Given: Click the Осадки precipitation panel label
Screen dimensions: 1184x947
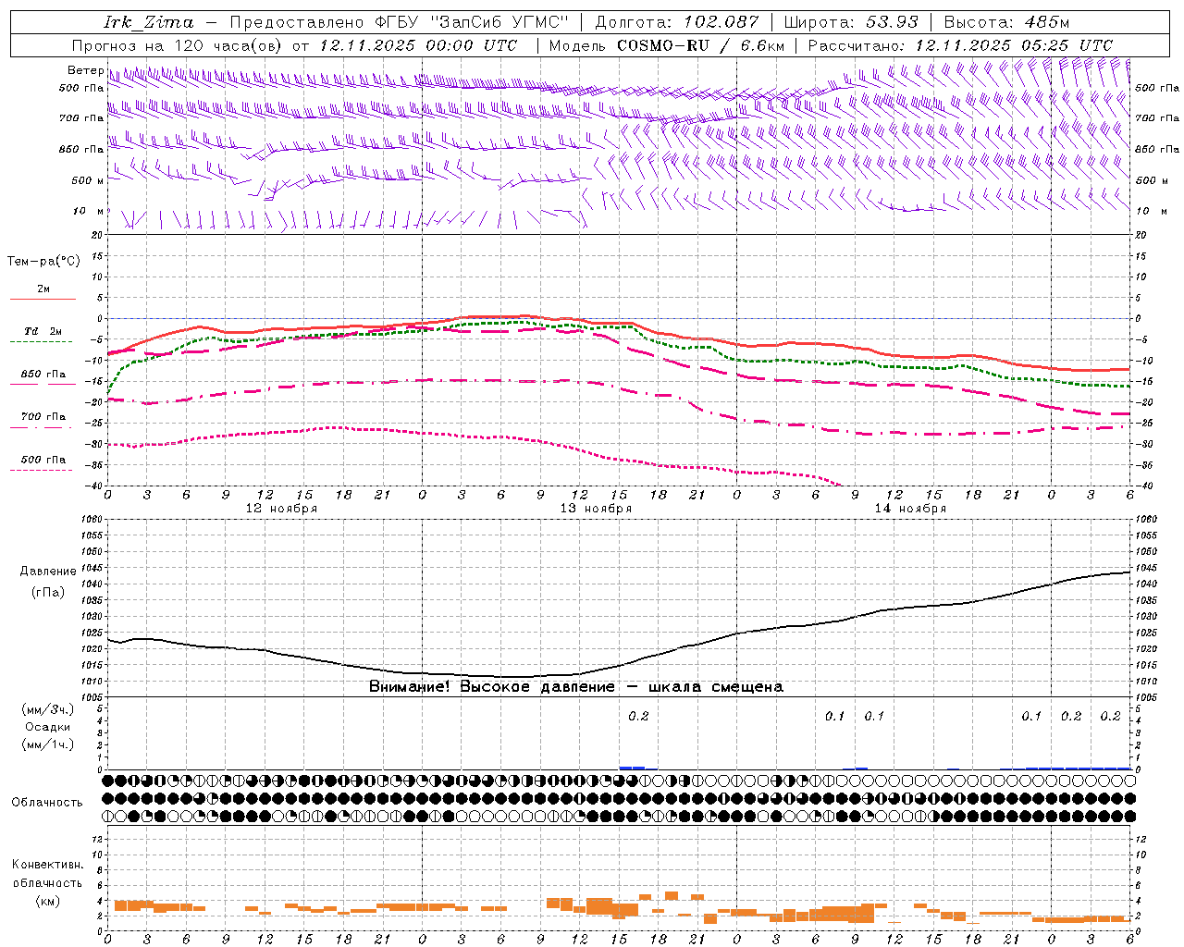Looking at the screenshot, I should click(48, 727).
